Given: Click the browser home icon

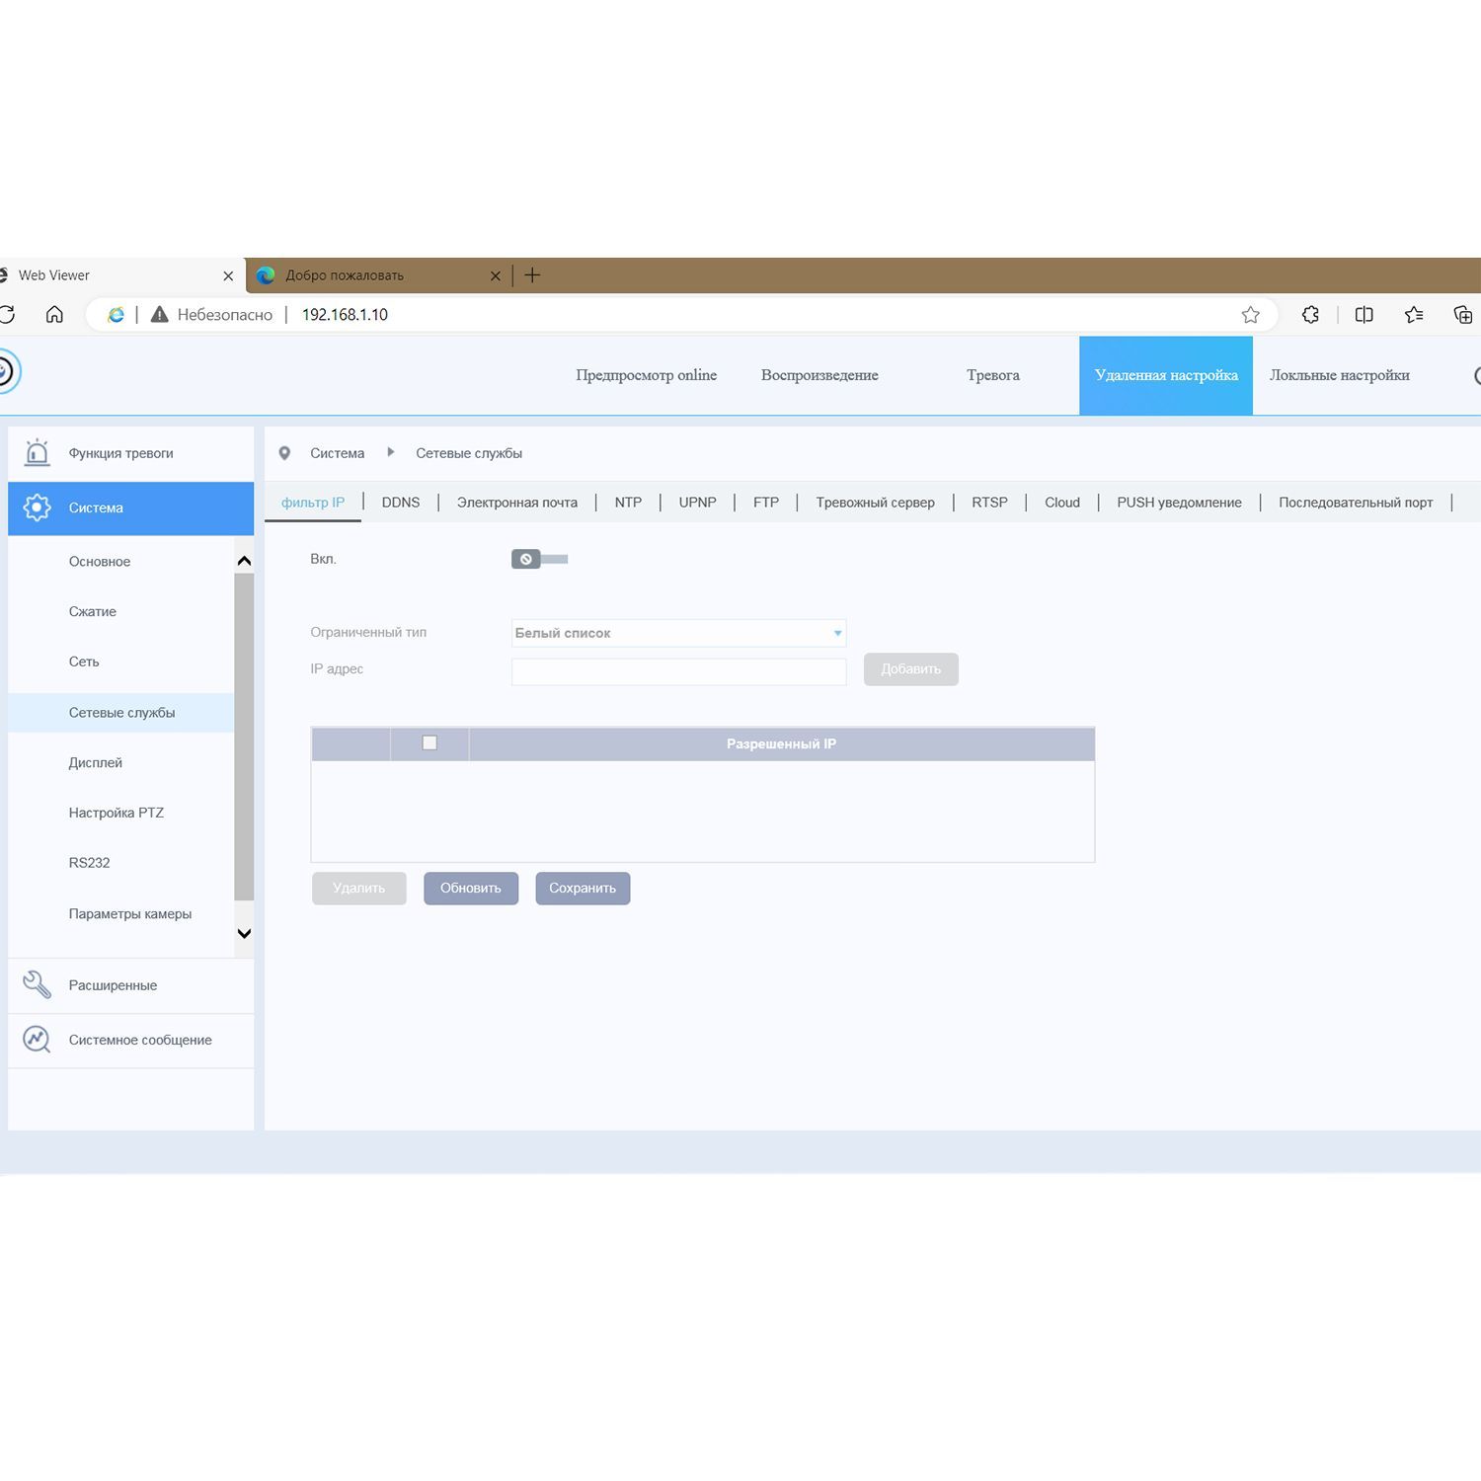Looking at the screenshot, I should [x=54, y=314].
